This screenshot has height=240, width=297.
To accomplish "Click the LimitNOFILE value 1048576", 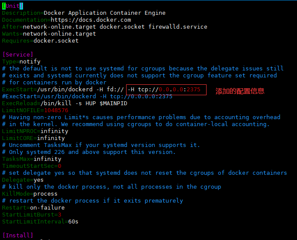I will point(56,110).
